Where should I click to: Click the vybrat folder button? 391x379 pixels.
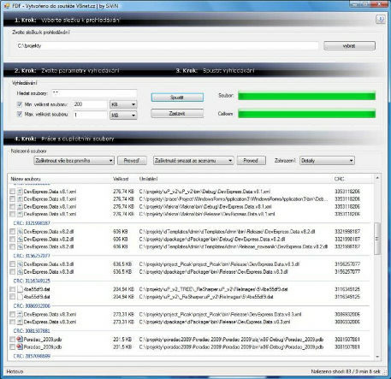pos(349,45)
